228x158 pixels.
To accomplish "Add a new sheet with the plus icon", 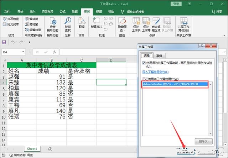I will pyautogui.click(x=50, y=149).
